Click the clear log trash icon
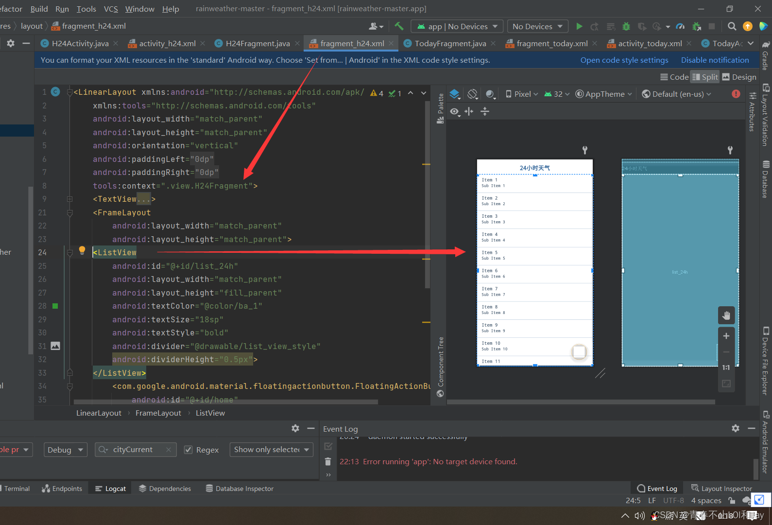This screenshot has width=772, height=525. click(x=328, y=461)
